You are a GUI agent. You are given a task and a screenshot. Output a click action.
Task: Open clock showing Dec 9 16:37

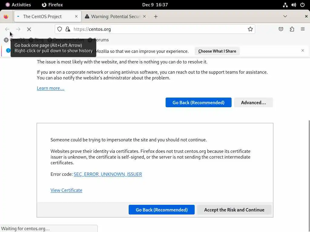(x=155, y=5)
